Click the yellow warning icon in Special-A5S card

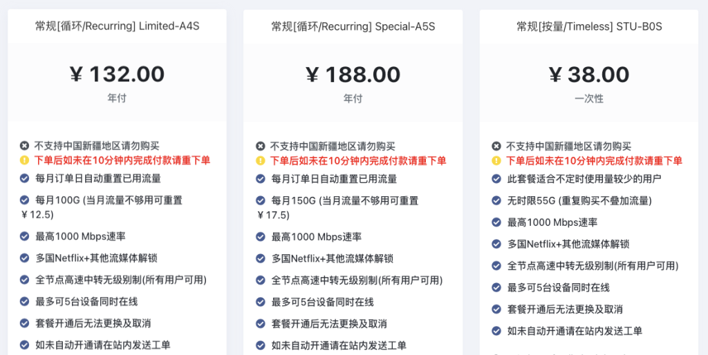click(x=260, y=161)
